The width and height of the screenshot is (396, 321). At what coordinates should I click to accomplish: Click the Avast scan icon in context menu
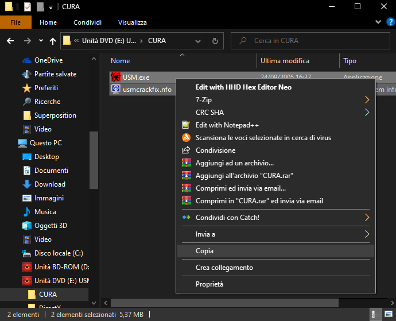(186, 137)
